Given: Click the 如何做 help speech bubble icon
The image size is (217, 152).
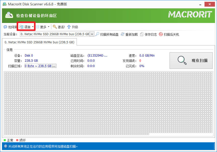Looking at the screenshot, I should pos(5,27).
